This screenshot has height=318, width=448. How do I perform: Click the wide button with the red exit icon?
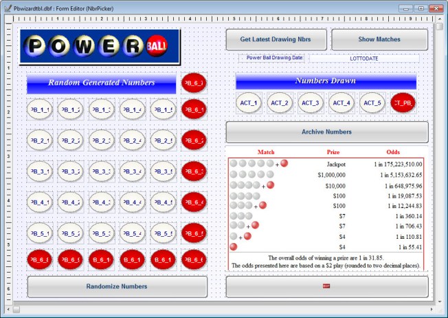point(327,286)
